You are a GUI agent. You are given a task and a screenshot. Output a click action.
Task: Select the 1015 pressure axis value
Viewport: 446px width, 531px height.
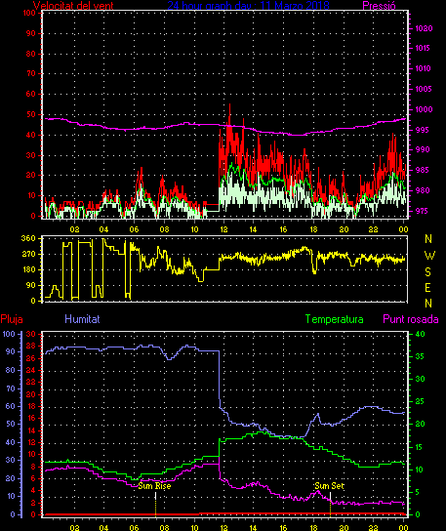(423, 48)
